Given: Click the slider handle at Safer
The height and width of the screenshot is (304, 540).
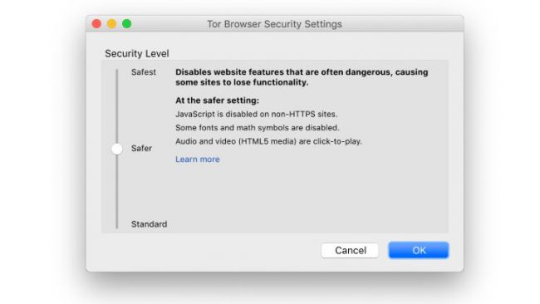Looking at the screenshot, I should pyautogui.click(x=117, y=149).
